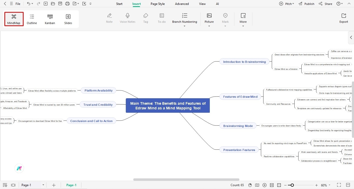354x189 pixels.
Task: Switch to the AI tab
Action: click(217, 4)
